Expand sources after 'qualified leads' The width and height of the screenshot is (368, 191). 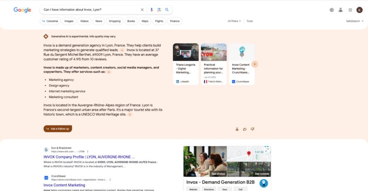[122, 50]
